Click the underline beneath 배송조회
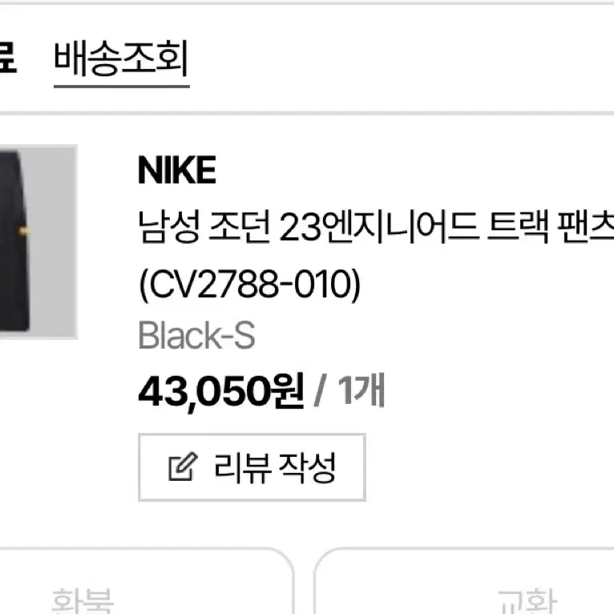 [122, 85]
